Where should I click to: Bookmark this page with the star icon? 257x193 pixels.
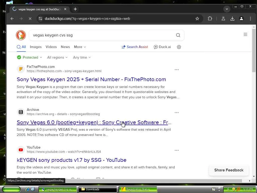pyautogui.click(x=197, y=19)
